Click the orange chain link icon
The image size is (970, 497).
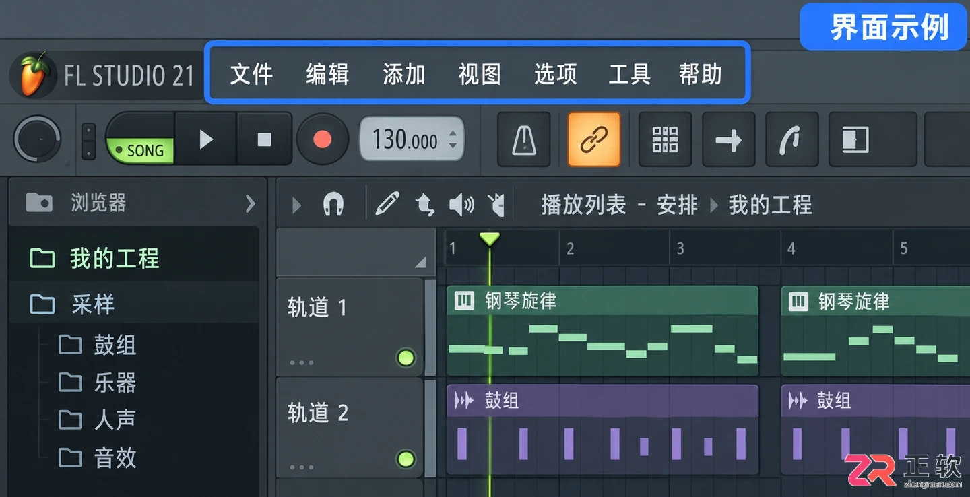pos(594,139)
